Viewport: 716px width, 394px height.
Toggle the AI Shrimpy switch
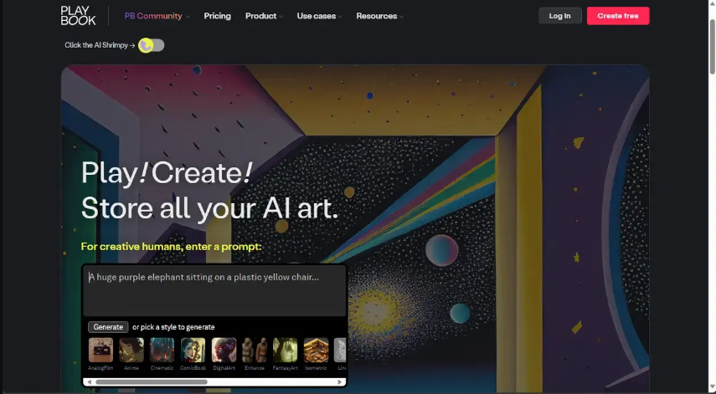[x=151, y=45]
